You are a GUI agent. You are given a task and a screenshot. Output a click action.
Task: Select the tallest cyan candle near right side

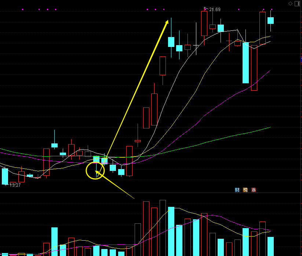(x=245, y=63)
